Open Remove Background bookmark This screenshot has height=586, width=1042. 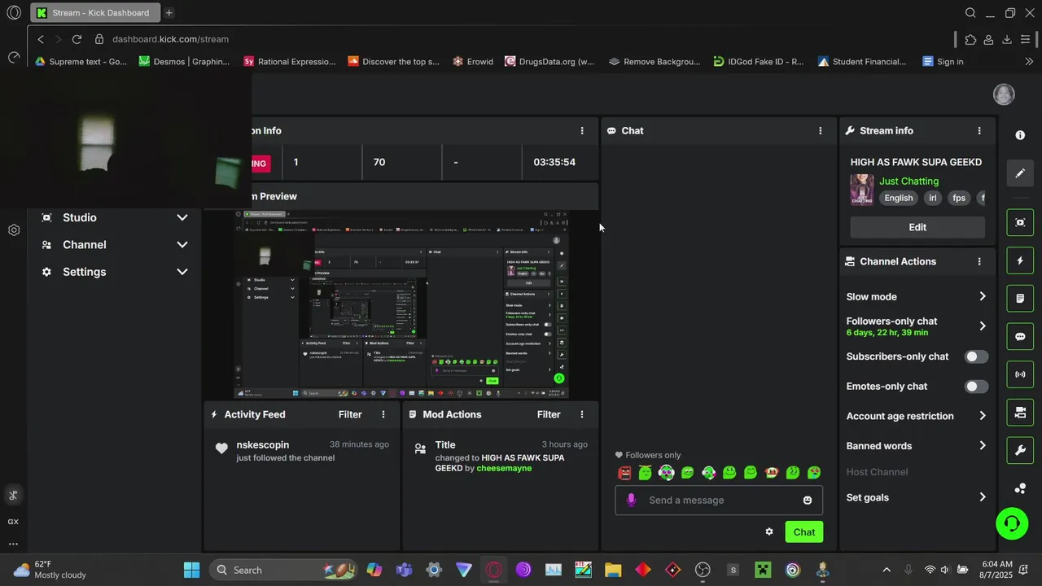point(655,61)
